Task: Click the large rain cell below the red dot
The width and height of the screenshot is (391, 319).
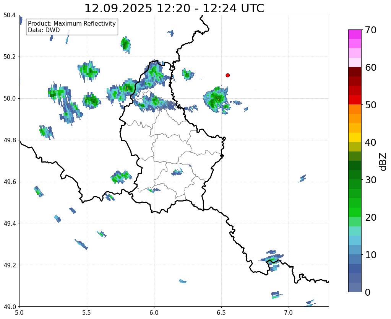Action: 216,100
